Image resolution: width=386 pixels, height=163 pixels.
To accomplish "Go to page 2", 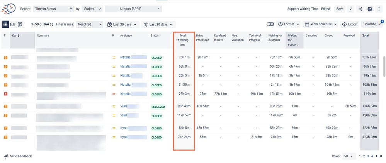I will pos(364,156).
